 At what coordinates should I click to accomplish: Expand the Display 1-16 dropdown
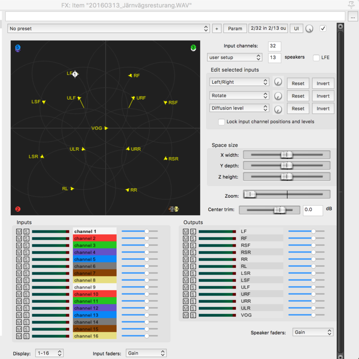(50, 353)
